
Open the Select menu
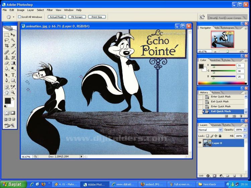click(40, 10)
